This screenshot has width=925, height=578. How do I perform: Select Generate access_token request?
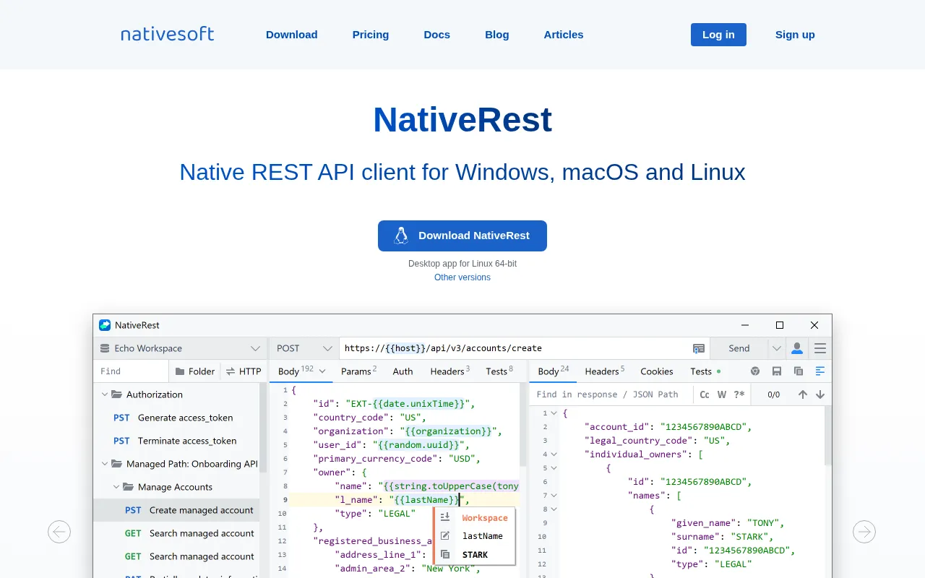[x=176, y=418]
